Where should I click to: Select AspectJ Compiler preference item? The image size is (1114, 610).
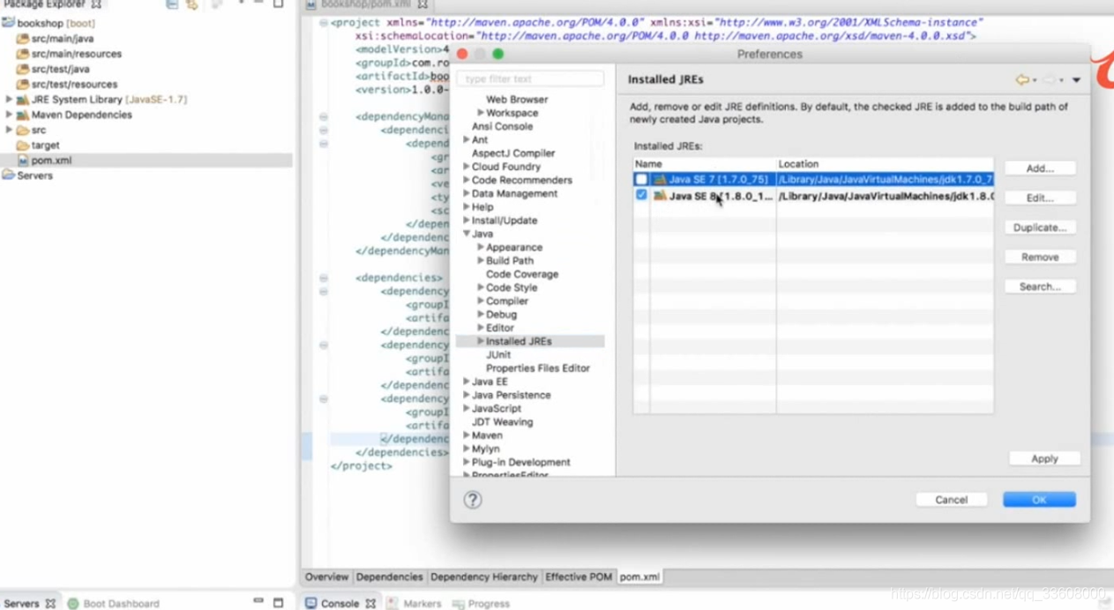[x=513, y=153]
